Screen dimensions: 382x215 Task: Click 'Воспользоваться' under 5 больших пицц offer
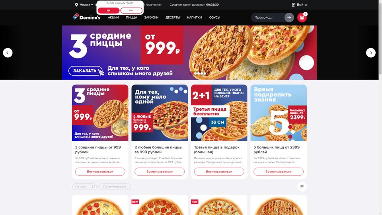point(279,172)
